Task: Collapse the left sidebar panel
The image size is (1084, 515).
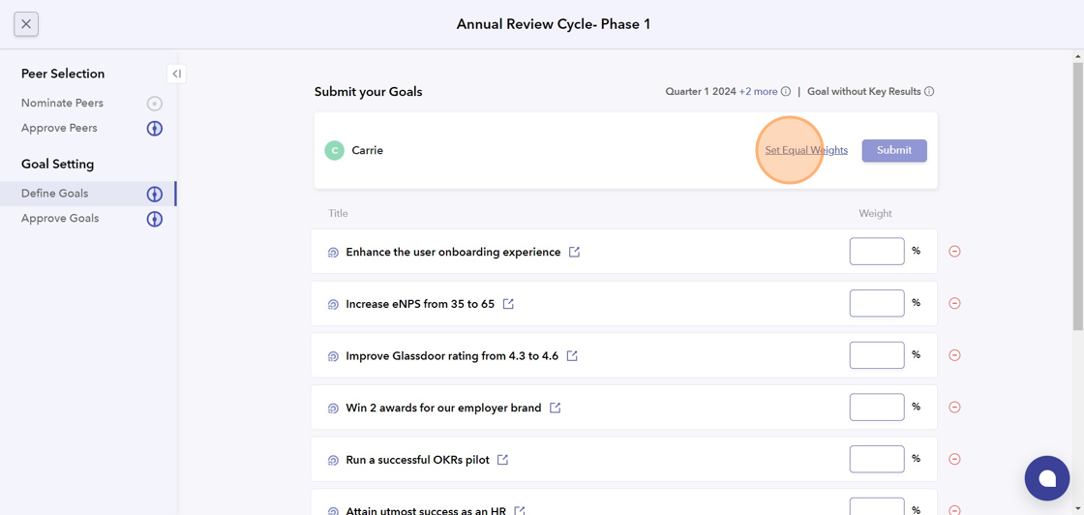Action: [176, 74]
